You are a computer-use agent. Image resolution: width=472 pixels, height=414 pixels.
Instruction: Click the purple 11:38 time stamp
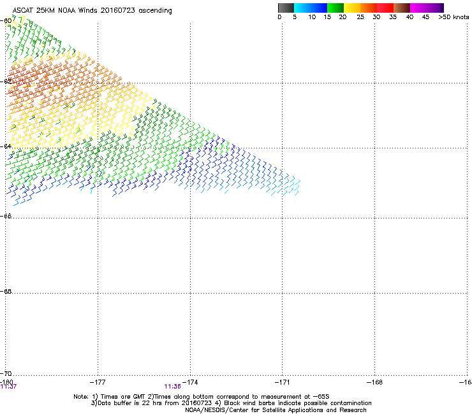click(172, 387)
